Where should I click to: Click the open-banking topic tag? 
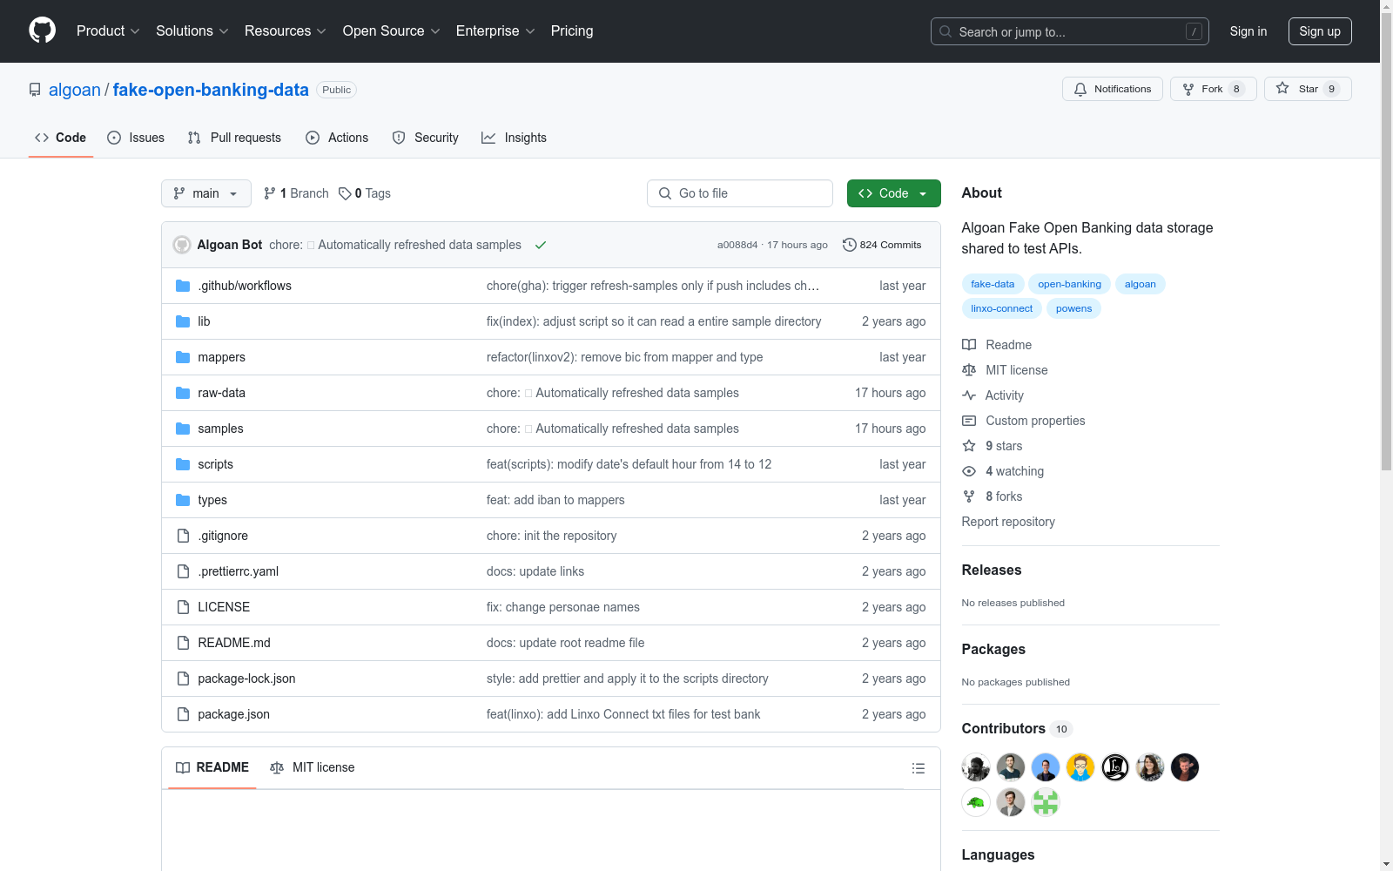click(1069, 284)
